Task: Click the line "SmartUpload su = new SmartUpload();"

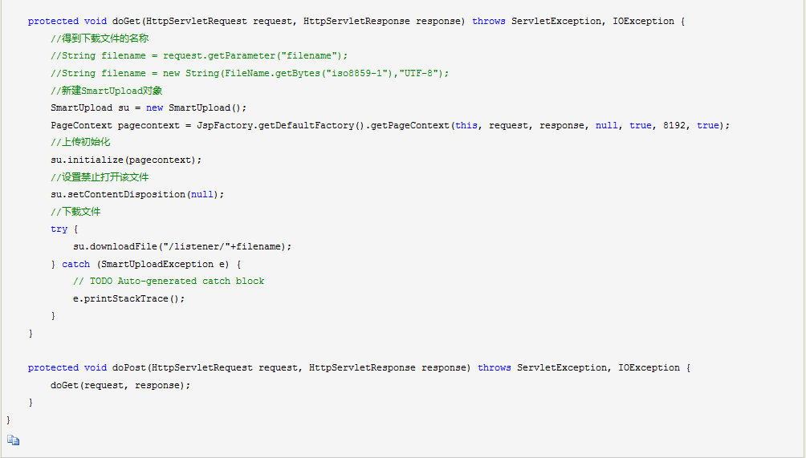Action: (149, 107)
